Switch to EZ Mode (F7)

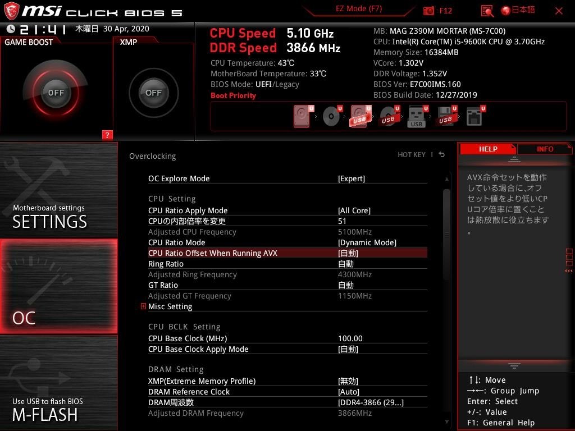tap(359, 9)
